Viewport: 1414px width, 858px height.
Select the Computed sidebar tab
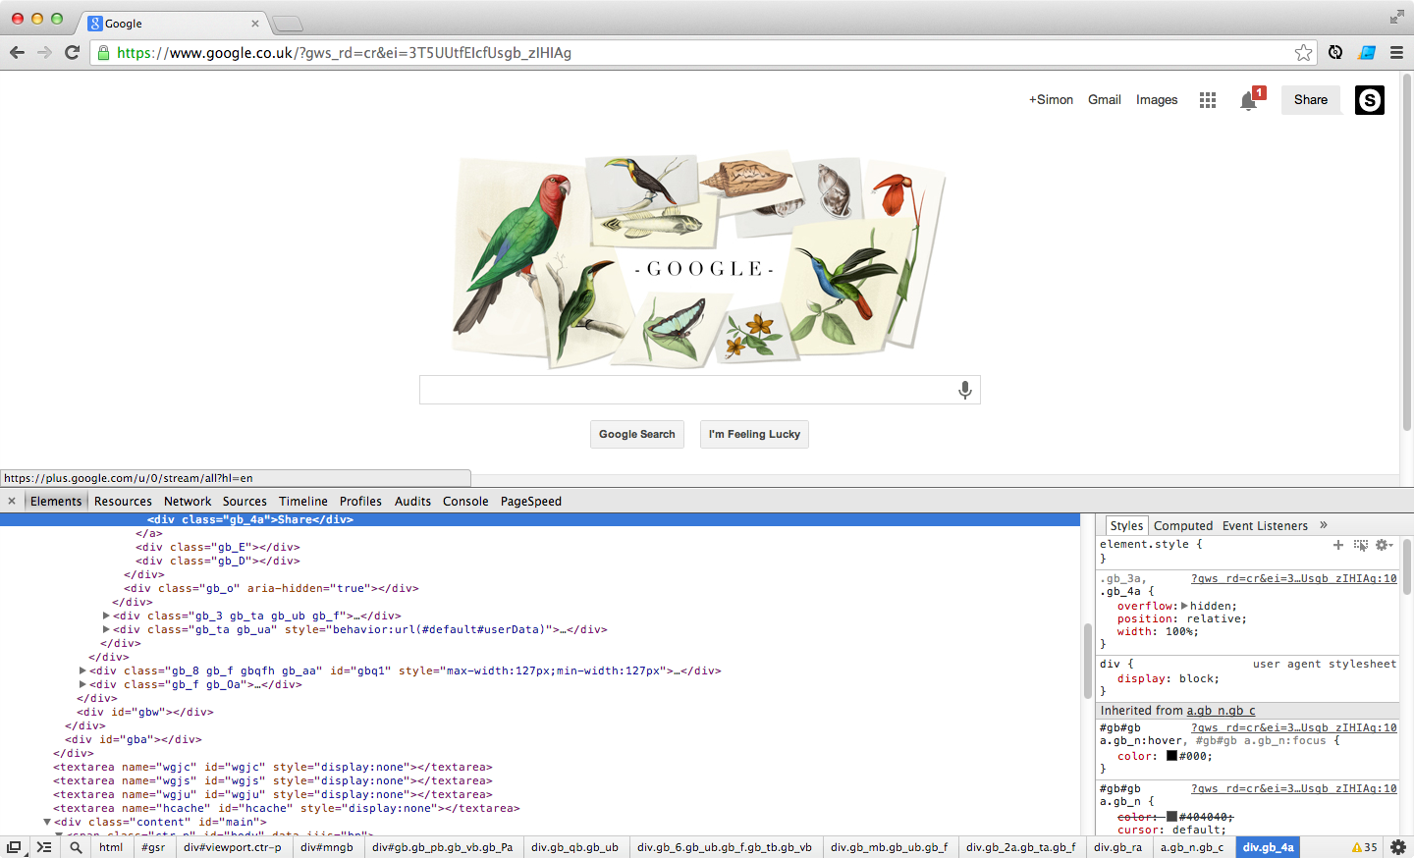[x=1183, y=525]
